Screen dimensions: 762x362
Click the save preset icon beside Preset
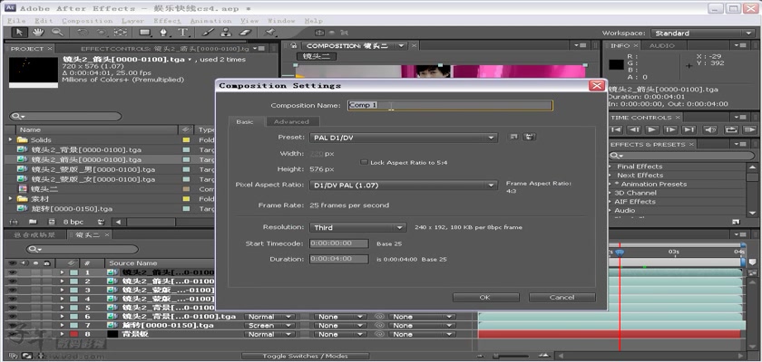pos(513,138)
